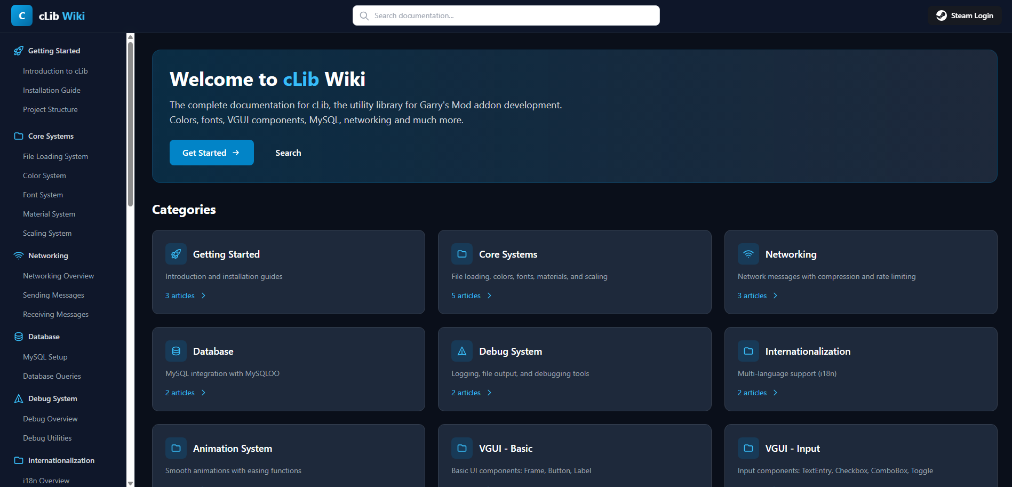Click the warning triangle icon beside sidebar Debug System
Viewport: 1012px width, 487px height.
coord(19,398)
